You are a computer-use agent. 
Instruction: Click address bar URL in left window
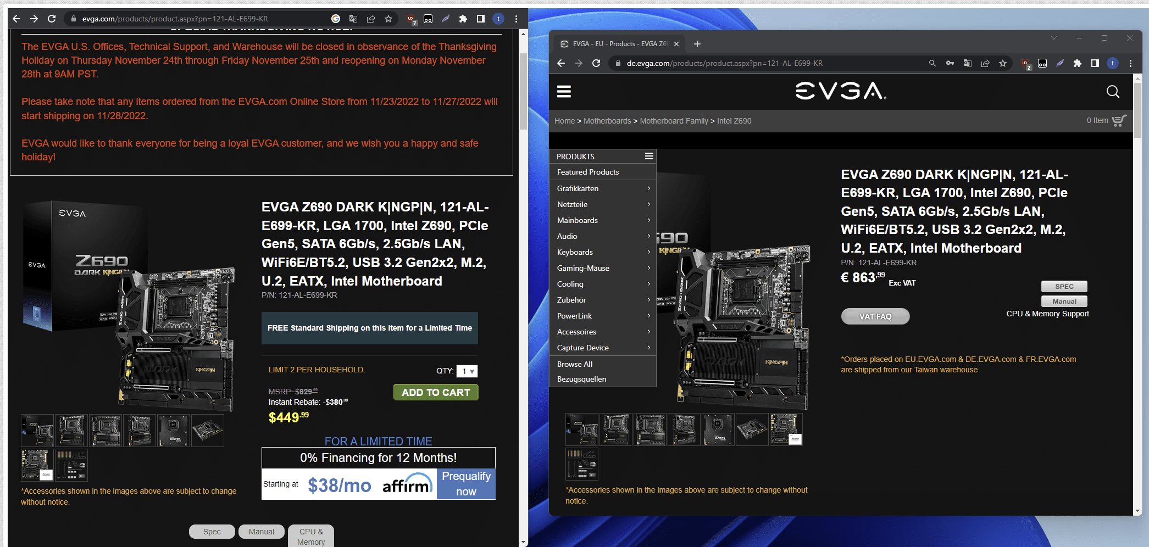[175, 19]
